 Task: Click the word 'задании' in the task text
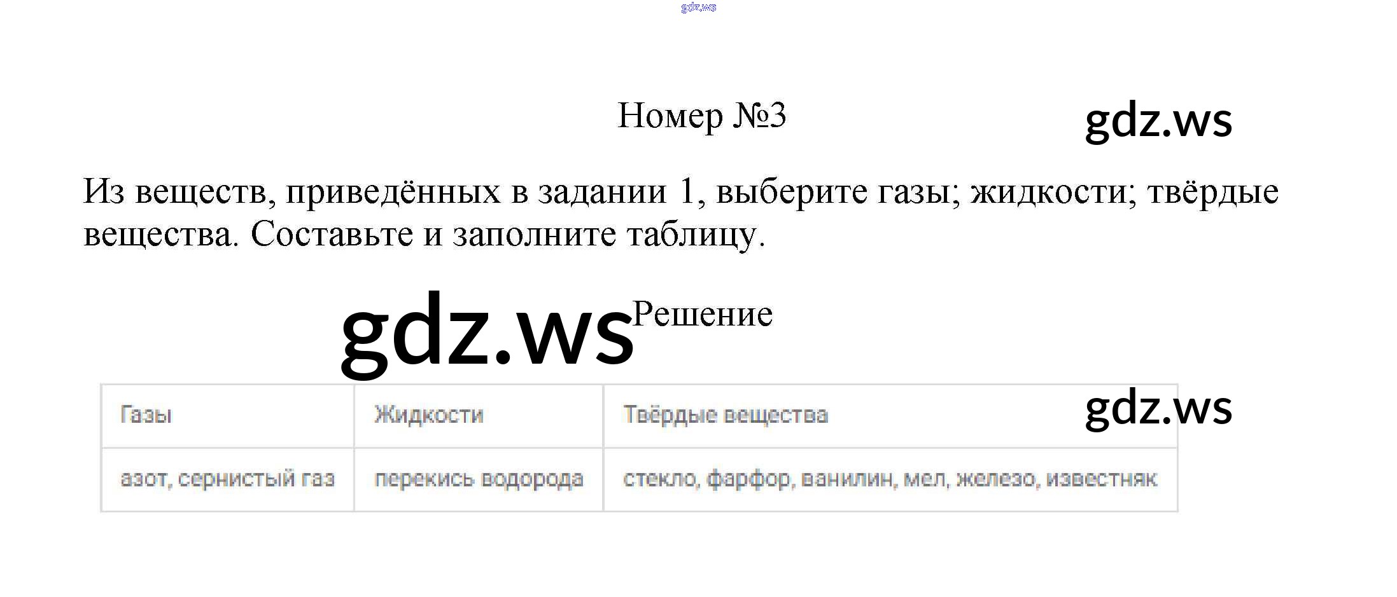point(602,192)
